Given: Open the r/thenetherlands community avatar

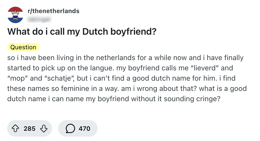Looking at the screenshot, I should tap(15, 15).
